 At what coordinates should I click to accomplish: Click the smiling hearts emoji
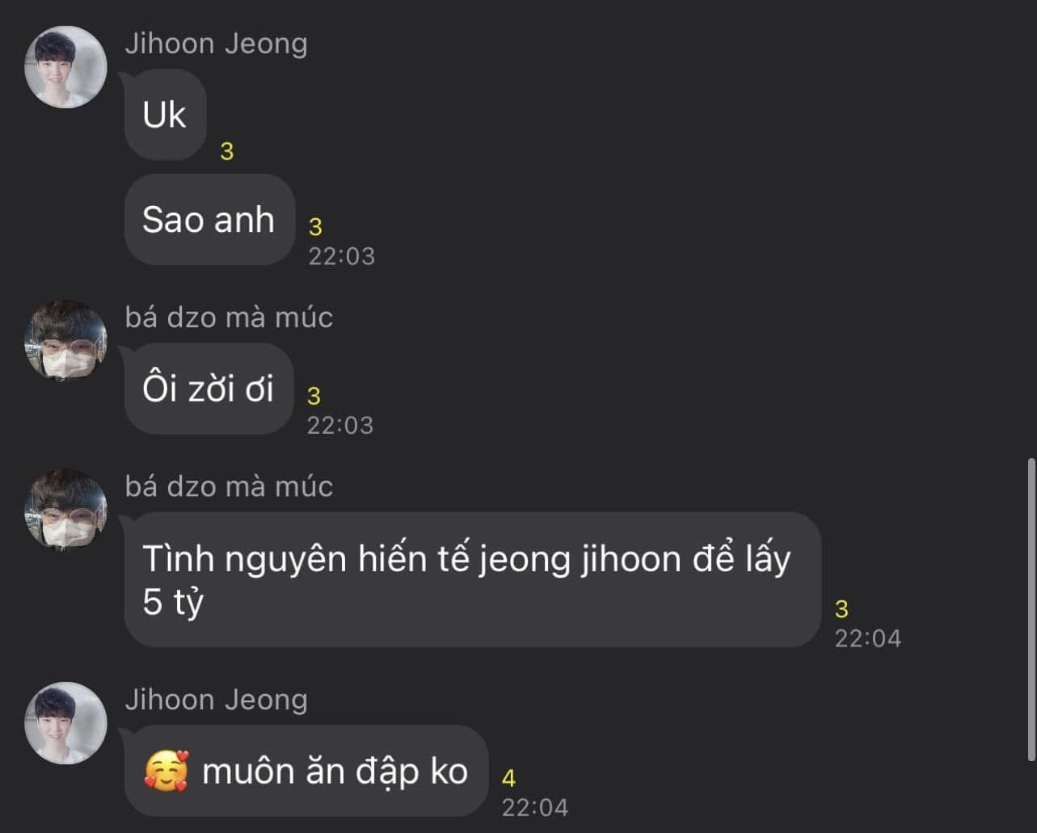point(167,771)
